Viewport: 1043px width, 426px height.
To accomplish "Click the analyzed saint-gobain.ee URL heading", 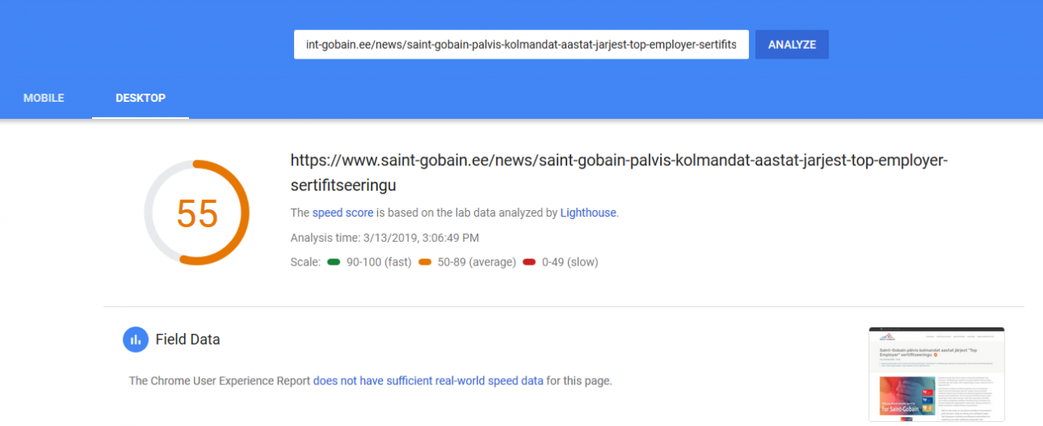I will click(x=619, y=173).
